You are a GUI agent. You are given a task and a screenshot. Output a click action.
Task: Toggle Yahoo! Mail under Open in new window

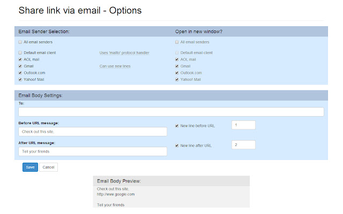(177, 79)
